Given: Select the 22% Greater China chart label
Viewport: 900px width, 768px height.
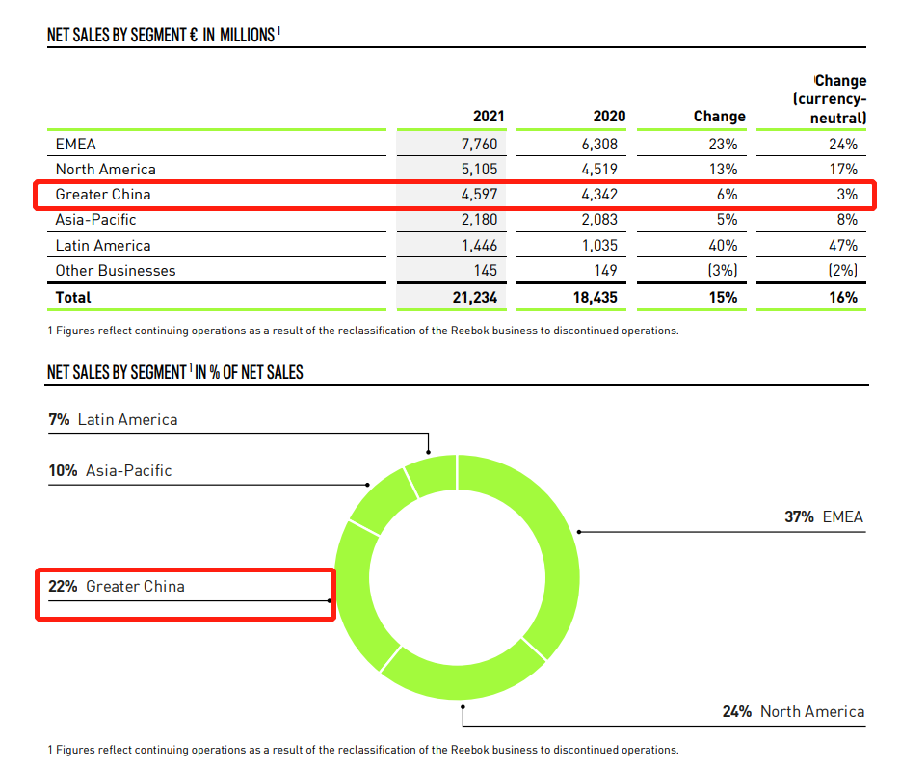Looking at the screenshot, I should 117,587.
